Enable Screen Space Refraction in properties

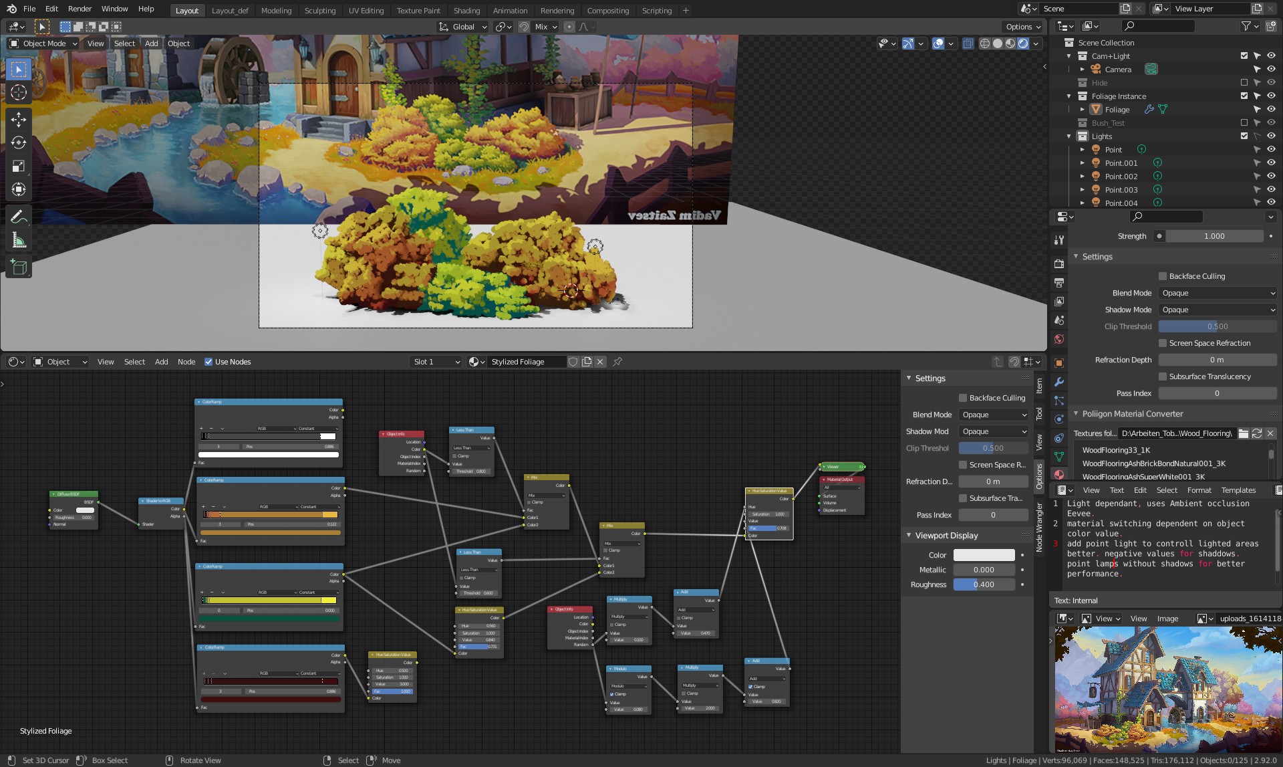pyautogui.click(x=1163, y=343)
